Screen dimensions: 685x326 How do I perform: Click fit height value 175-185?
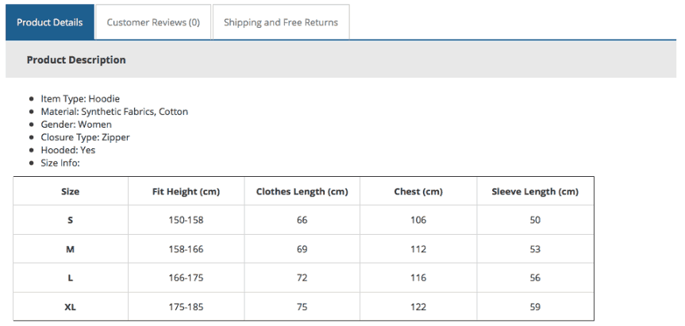coord(186,307)
